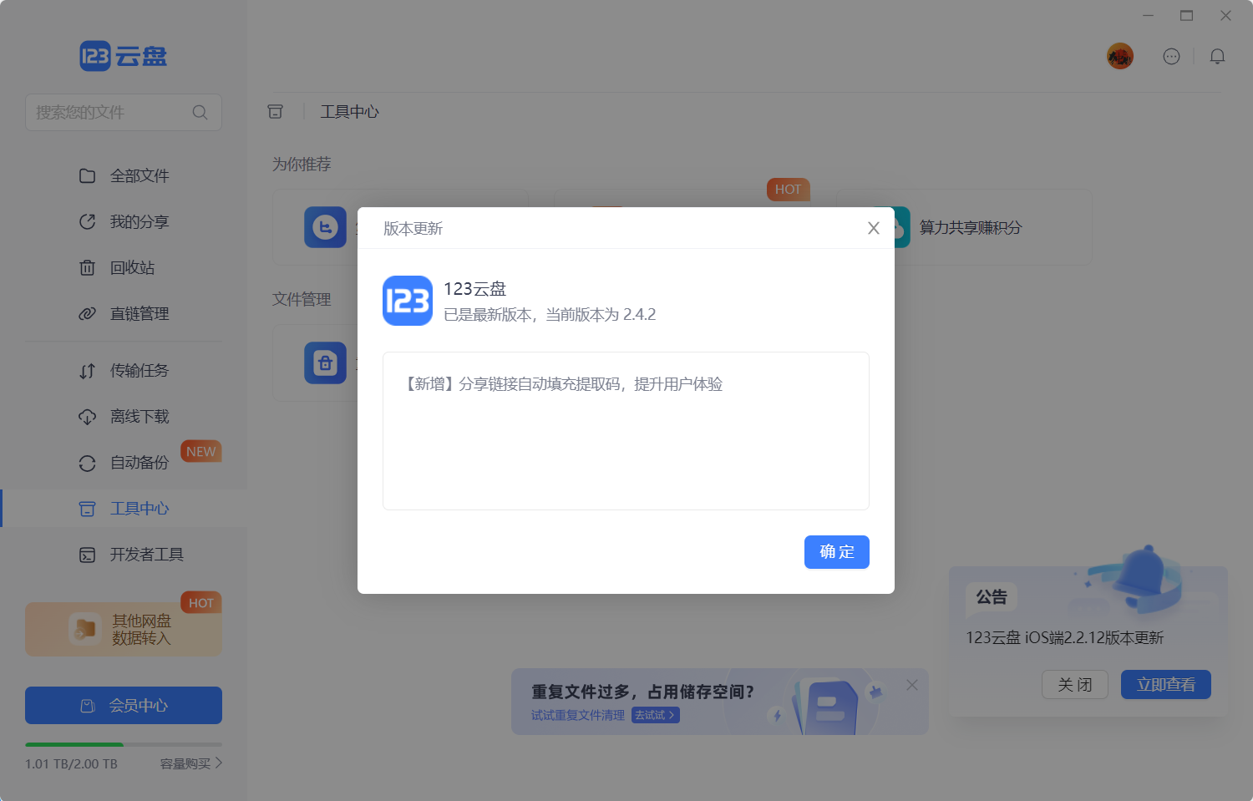1253x801 pixels.
Task: Open the message bubble icon in header
Action: [1171, 56]
